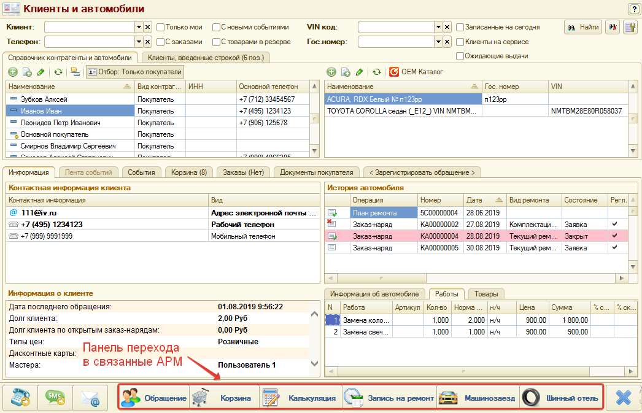Compose an email via the envelope icon
The width and height of the screenshot is (642, 413).
point(90,398)
